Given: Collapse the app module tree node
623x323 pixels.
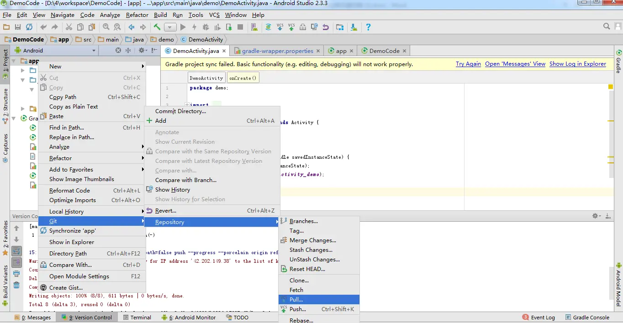Looking at the screenshot, I should click(x=15, y=61).
